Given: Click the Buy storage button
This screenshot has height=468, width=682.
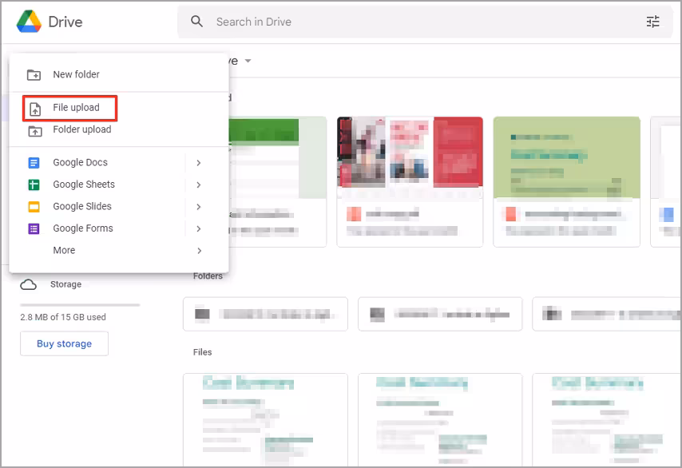Looking at the screenshot, I should [x=65, y=343].
